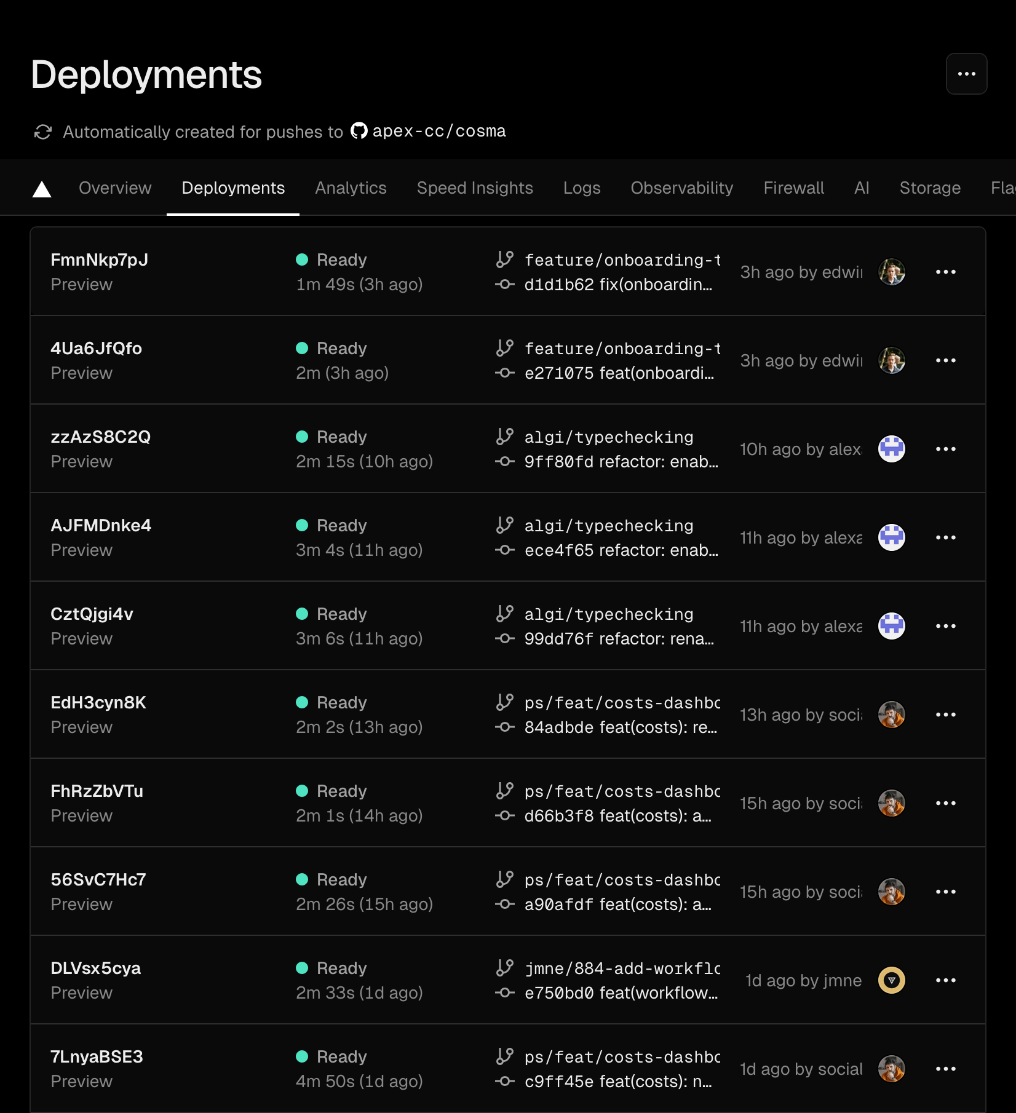Click the GitHub icon next to apex-cc/cosma
Viewport: 1016px width, 1113px height.
359,131
